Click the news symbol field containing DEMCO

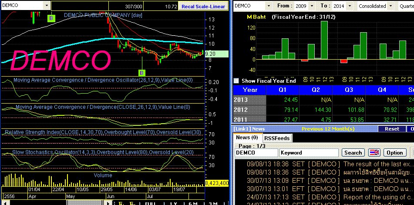256,152
